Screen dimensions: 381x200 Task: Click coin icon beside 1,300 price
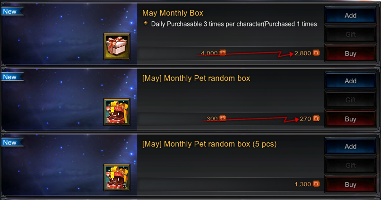point(316,184)
